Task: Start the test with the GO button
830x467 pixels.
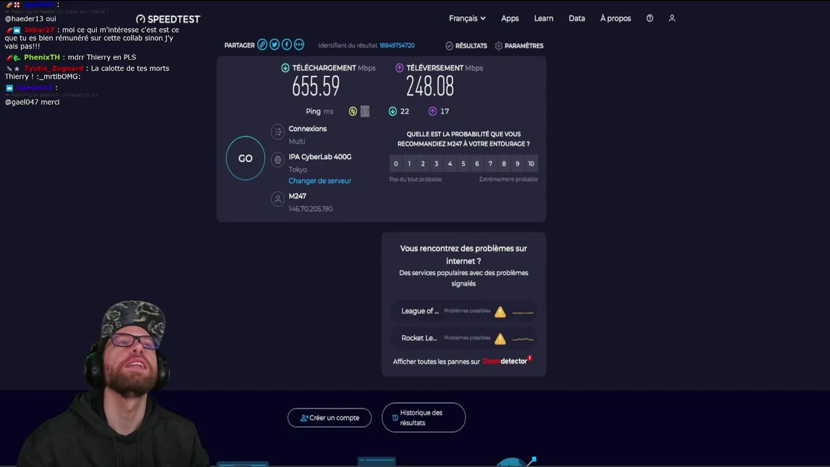Action: pyautogui.click(x=245, y=158)
